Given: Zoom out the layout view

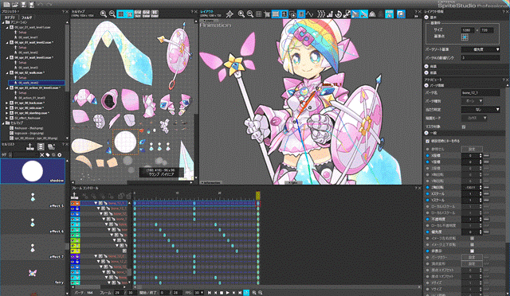Looking at the screenshot, I should coord(249,14).
